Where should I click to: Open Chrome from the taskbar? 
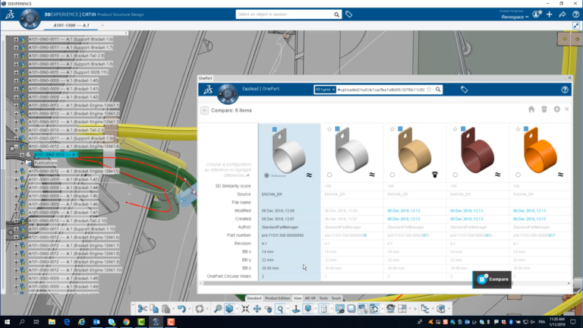click(127, 322)
